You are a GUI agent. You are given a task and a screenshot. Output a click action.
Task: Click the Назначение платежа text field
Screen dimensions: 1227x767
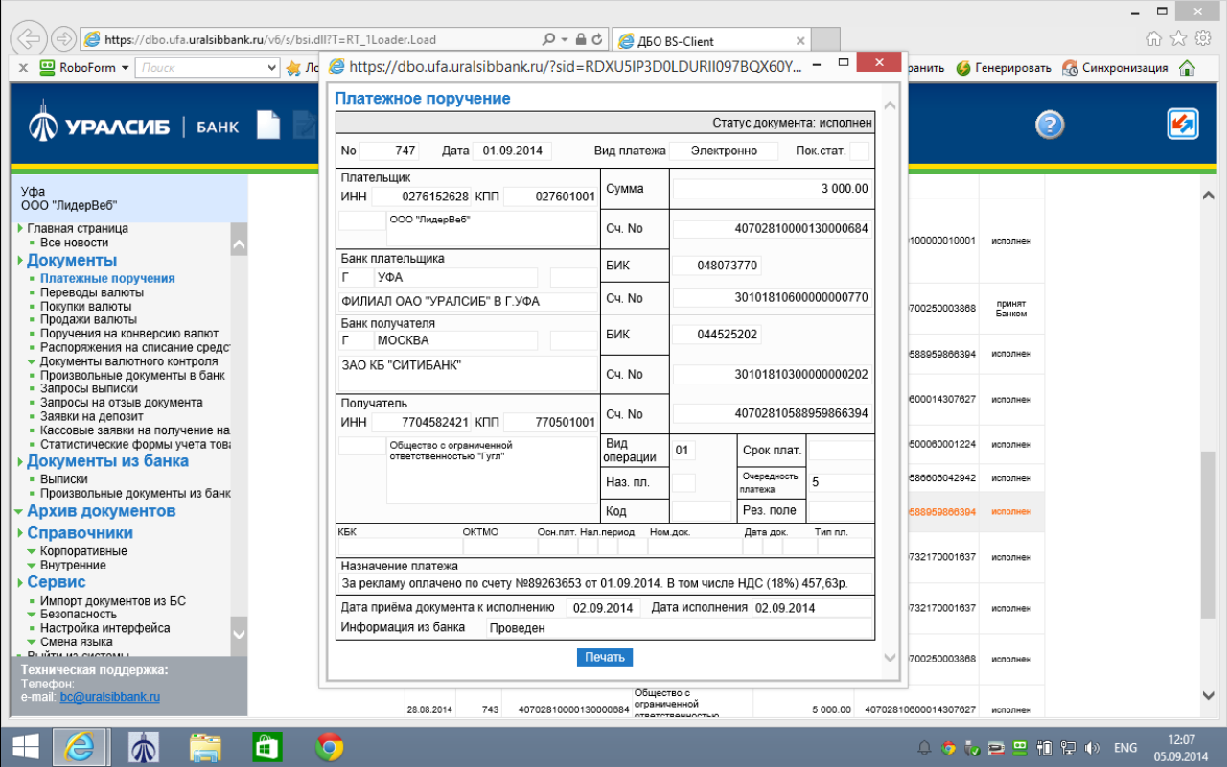605,583
